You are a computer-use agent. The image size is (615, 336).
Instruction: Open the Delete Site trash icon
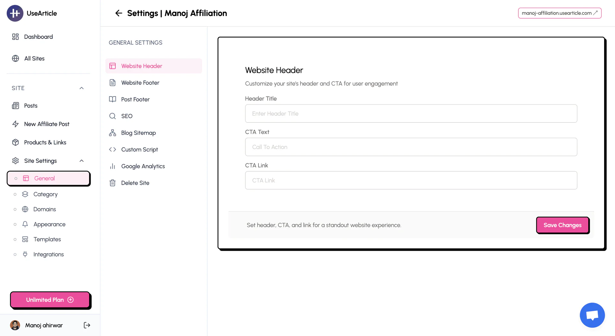[x=112, y=183]
